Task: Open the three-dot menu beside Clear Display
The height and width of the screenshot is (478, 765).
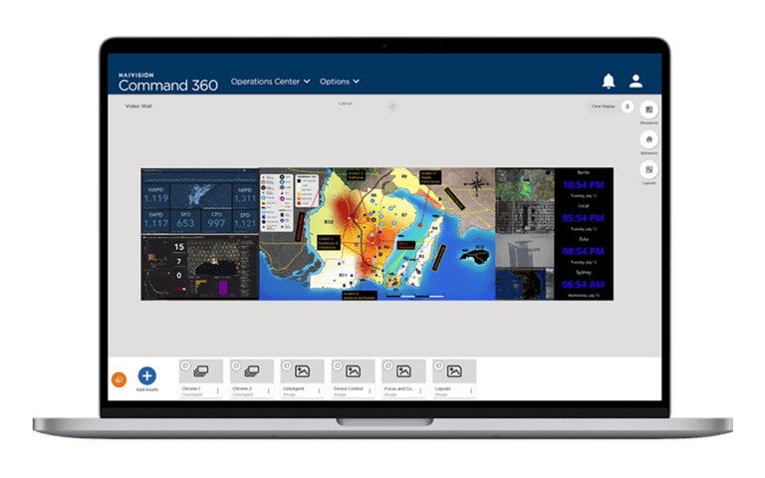Action: (628, 106)
